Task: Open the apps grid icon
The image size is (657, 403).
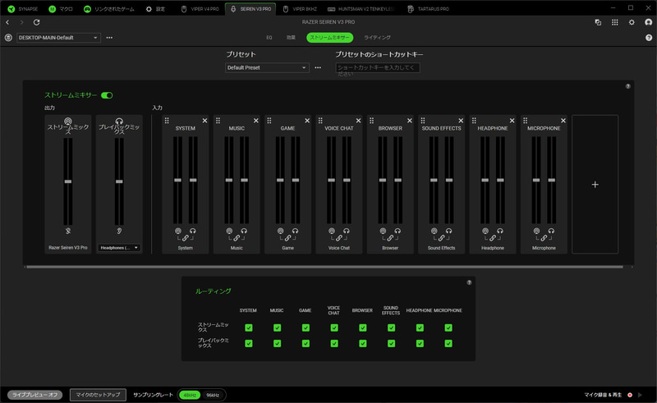Action: coord(614,22)
